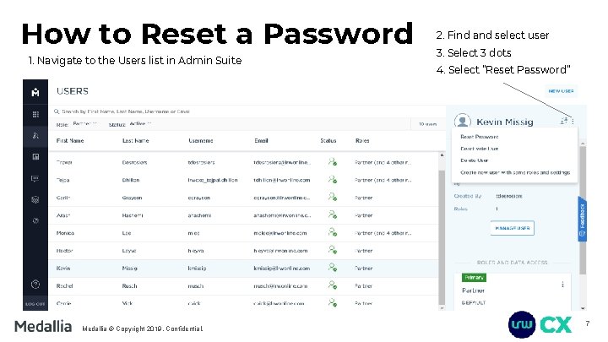Click the LOG OUT link in sidebar

pos(35,302)
